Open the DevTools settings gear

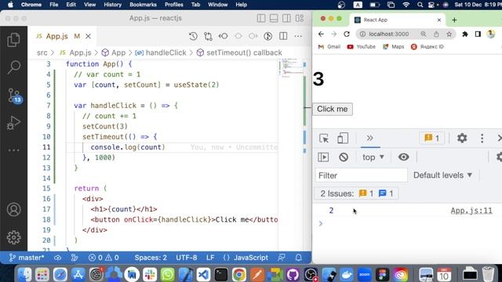tap(462, 138)
